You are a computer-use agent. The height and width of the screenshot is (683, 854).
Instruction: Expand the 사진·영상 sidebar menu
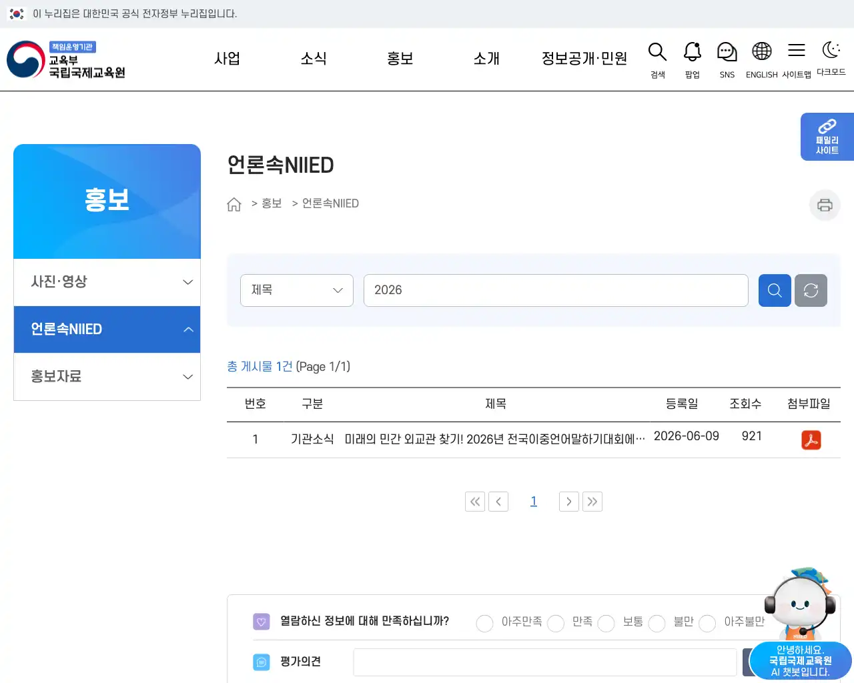(x=107, y=282)
